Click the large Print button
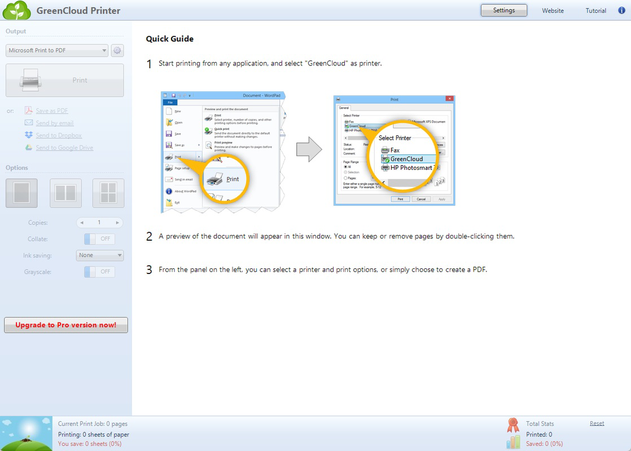631x451 pixels. (65, 81)
